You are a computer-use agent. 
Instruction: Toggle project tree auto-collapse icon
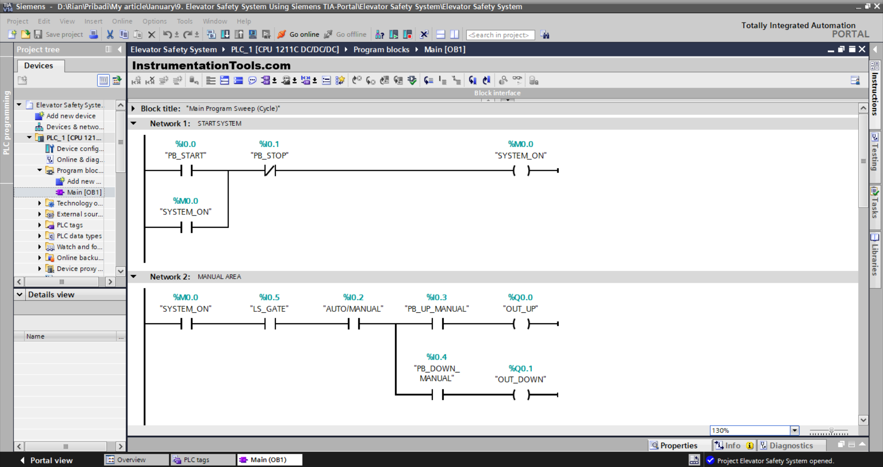click(x=109, y=49)
